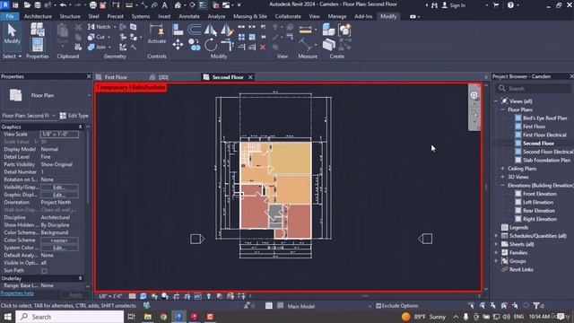Open the Properties help link
The image size is (574, 323).
coord(17,293)
